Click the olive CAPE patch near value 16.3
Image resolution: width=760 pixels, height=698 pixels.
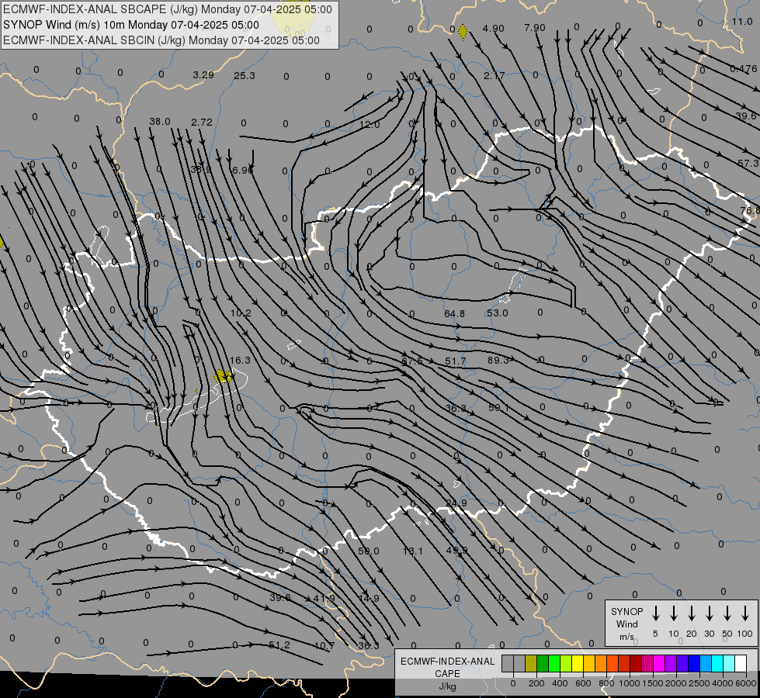tap(223, 376)
